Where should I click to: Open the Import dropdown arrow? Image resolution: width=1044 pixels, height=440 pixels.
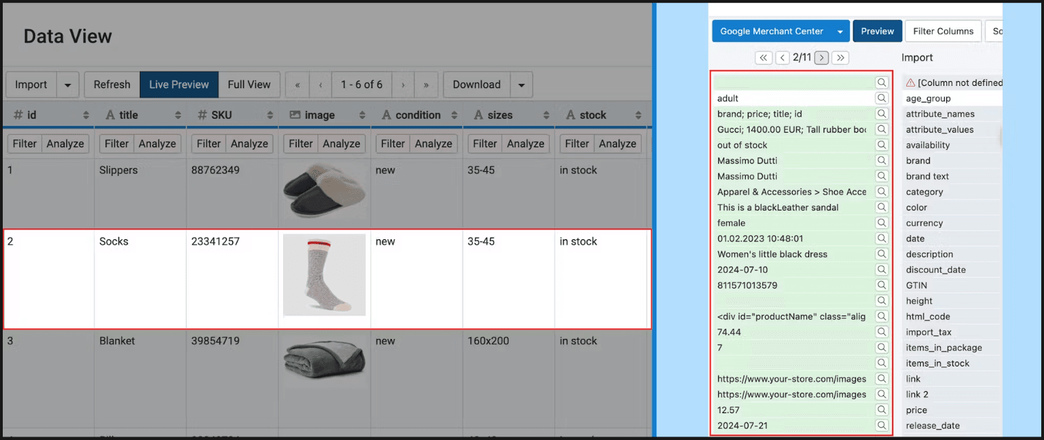pos(67,85)
